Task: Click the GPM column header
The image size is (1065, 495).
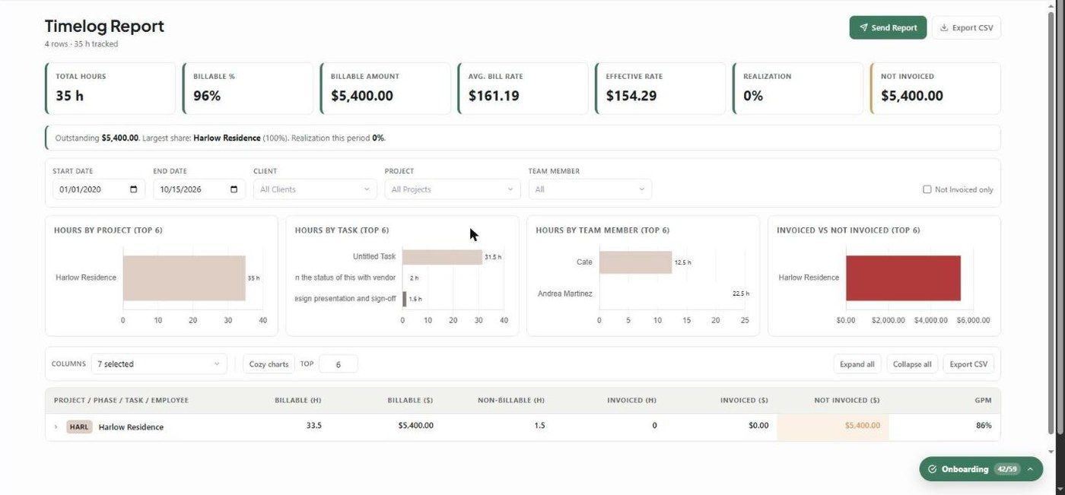Action: tap(983, 400)
